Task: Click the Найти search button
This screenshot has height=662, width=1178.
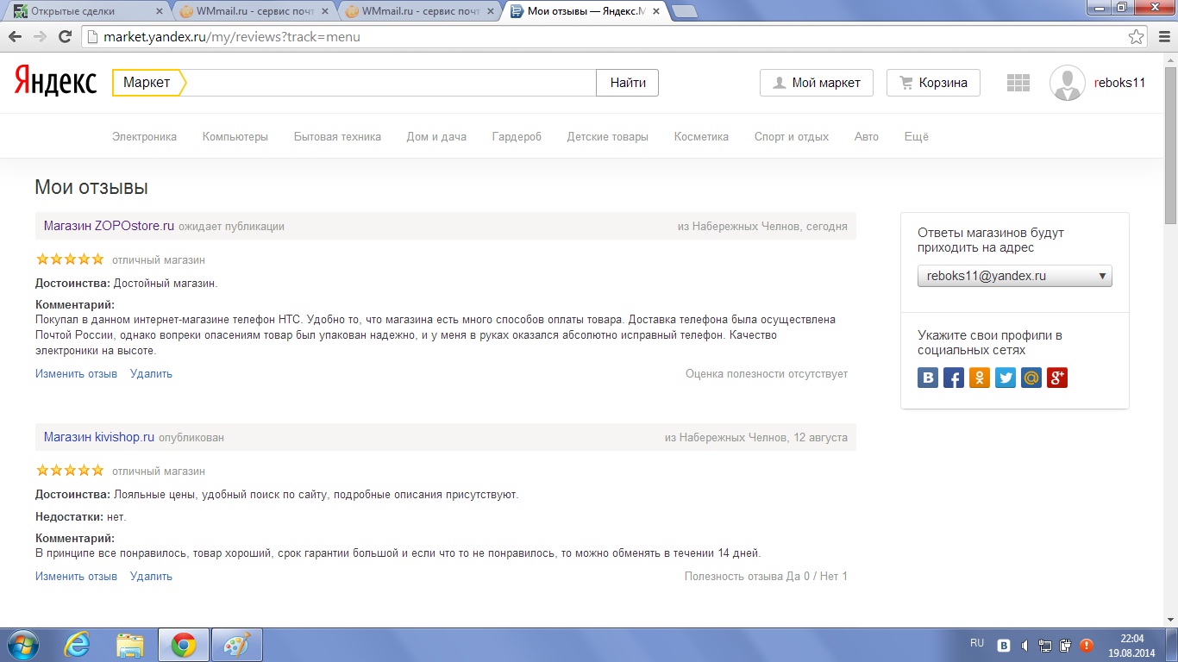Action: pyautogui.click(x=628, y=83)
